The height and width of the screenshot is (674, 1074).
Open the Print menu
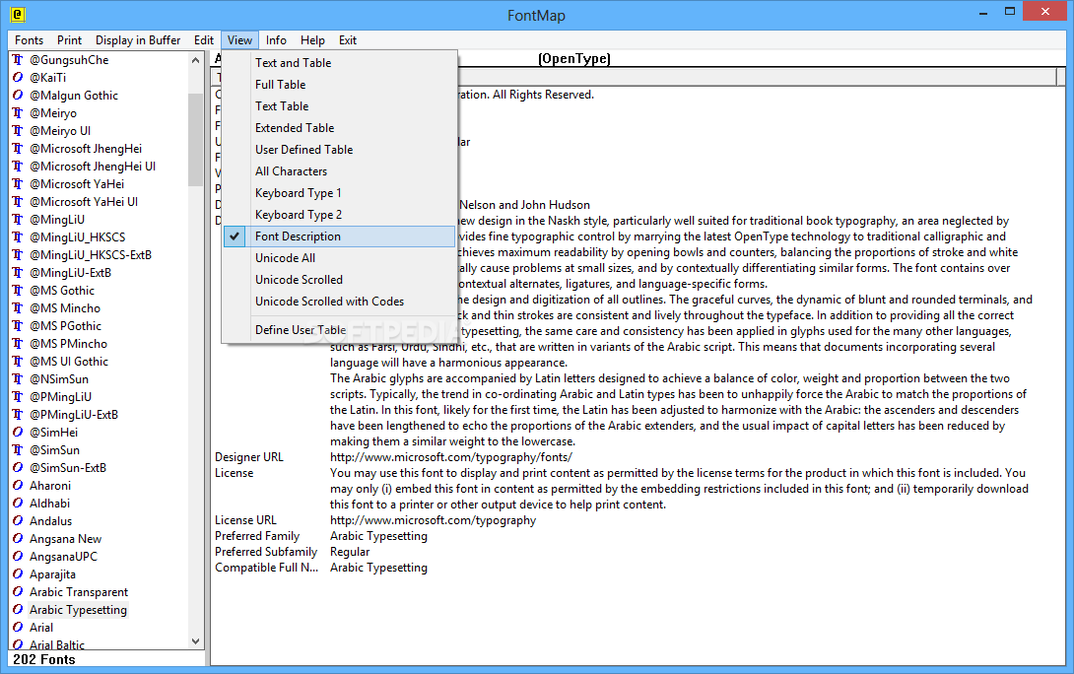coord(69,40)
